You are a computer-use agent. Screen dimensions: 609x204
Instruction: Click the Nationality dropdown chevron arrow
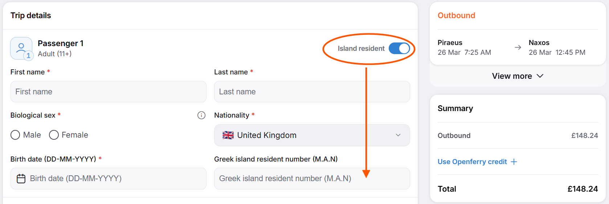(x=398, y=135)
